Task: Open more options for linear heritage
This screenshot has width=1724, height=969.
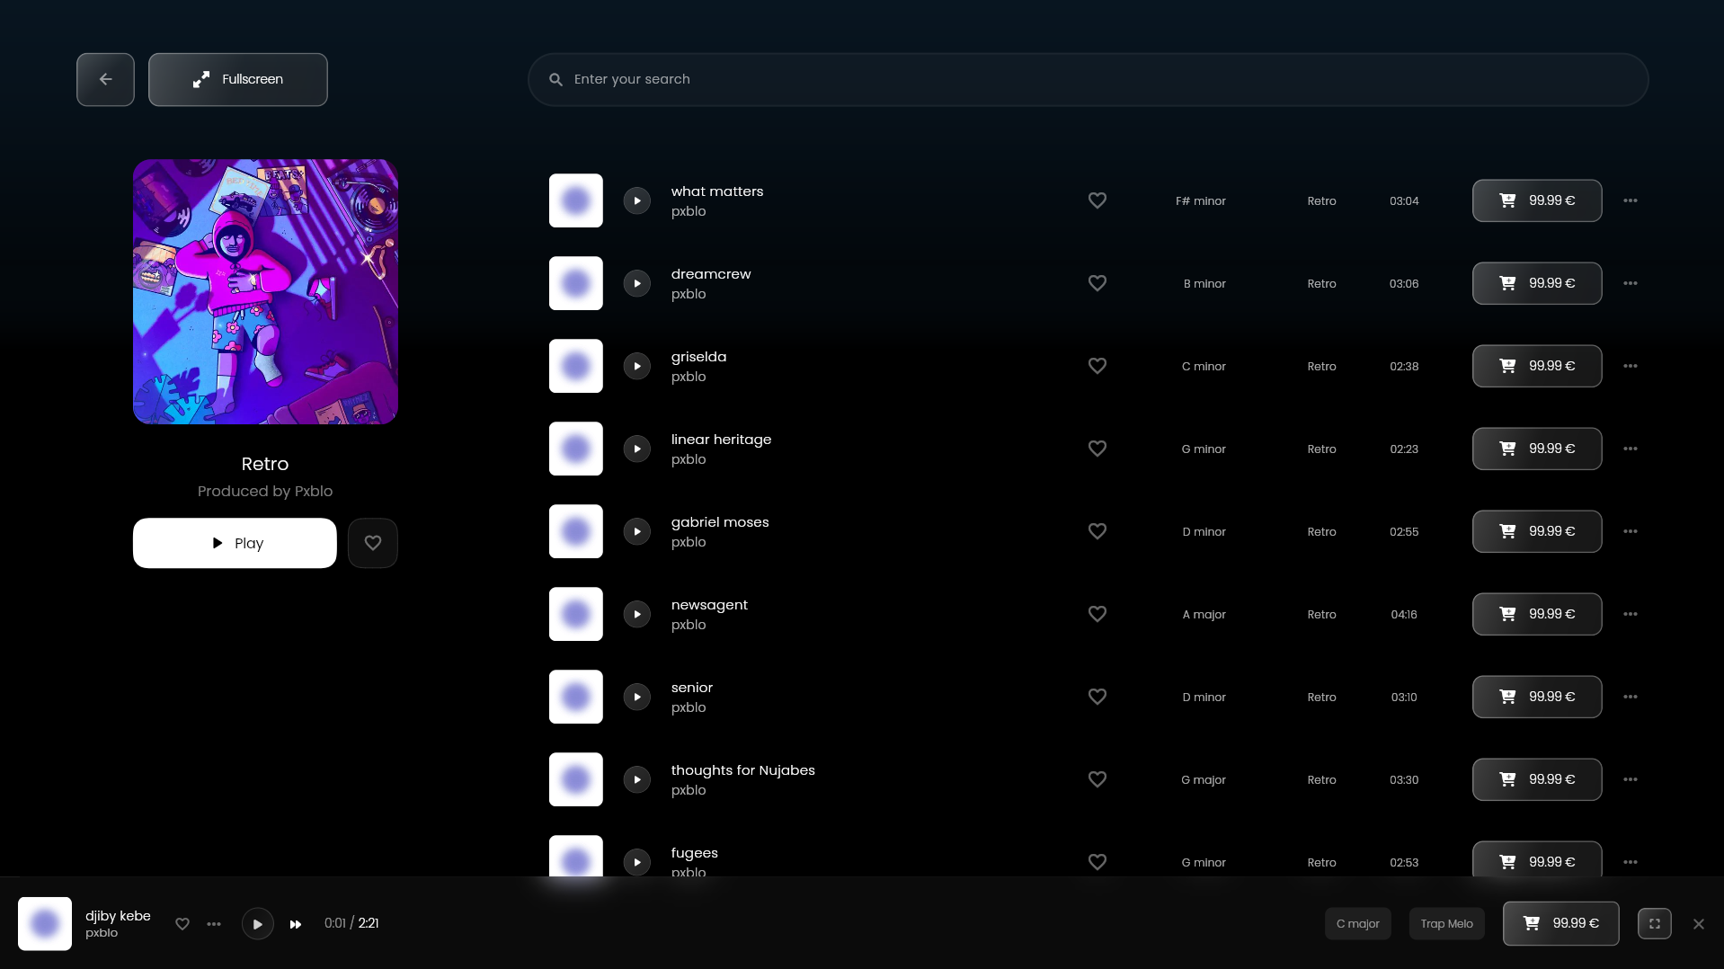Action: click(1631, 449)
